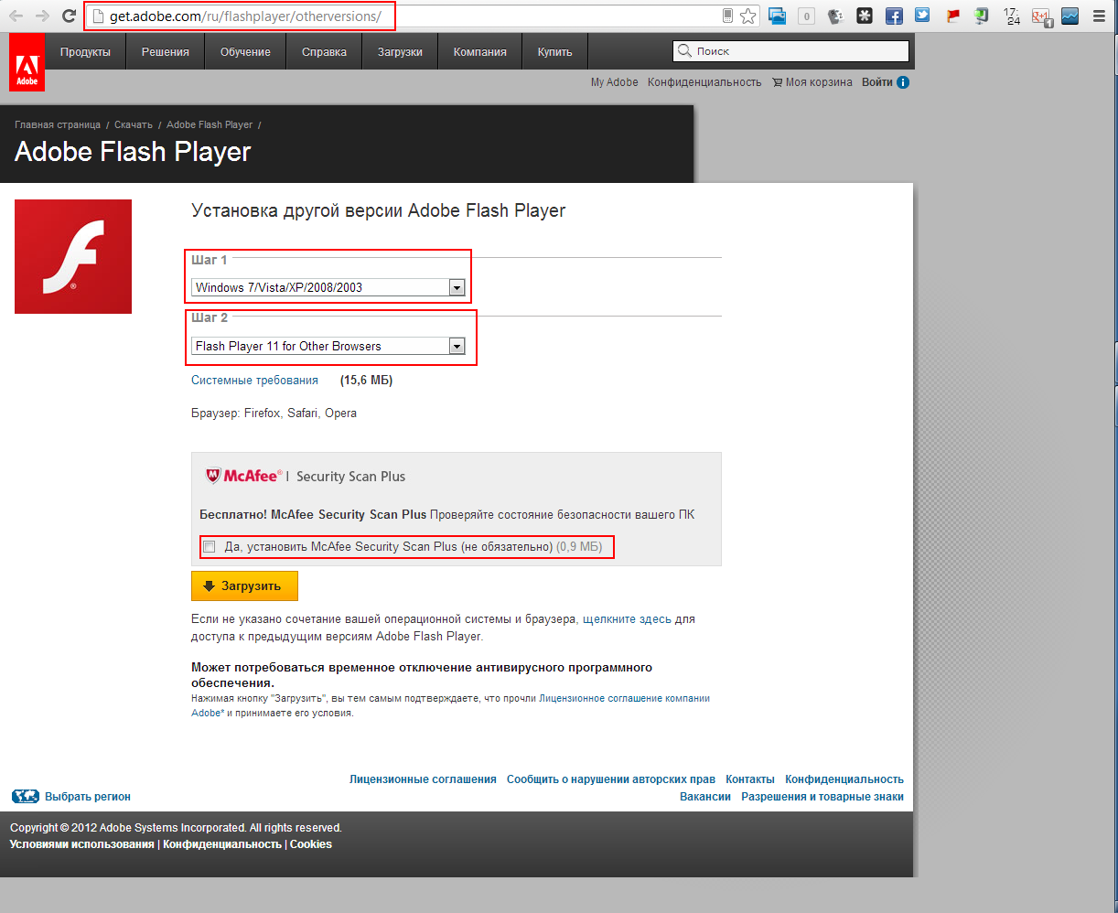Open the Купить menu
Image resolution: width=1118 pixels, height=913 pixels.
coord(554,52)
